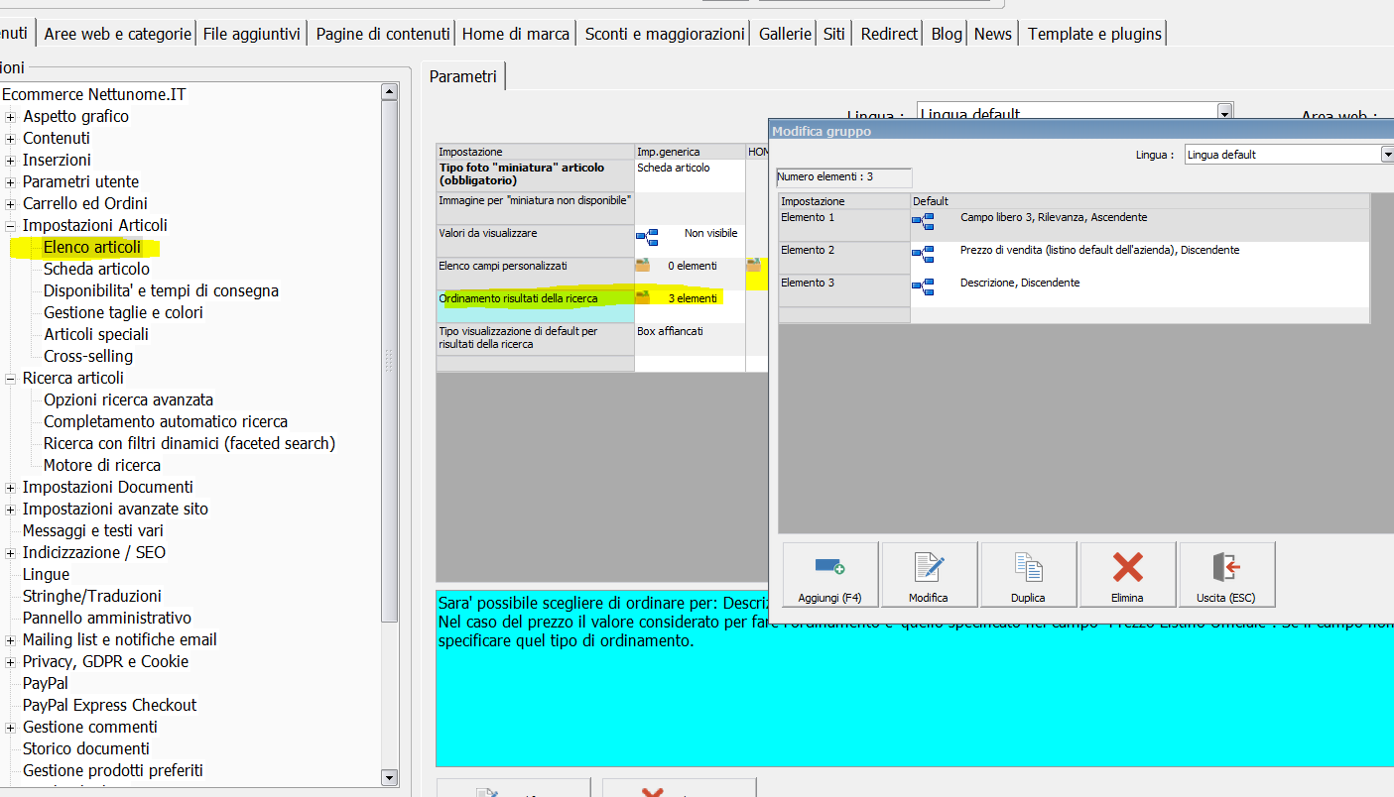Click the Aggiungi (F4) button
Image resolution: width=1394 pixels, height=797 pixels.
[829, 574]
